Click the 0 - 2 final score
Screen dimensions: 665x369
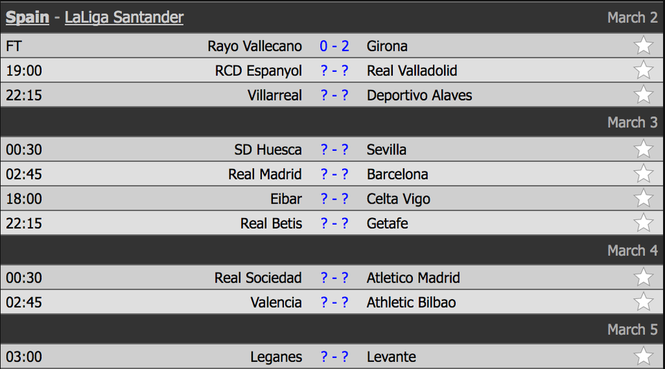335,46
